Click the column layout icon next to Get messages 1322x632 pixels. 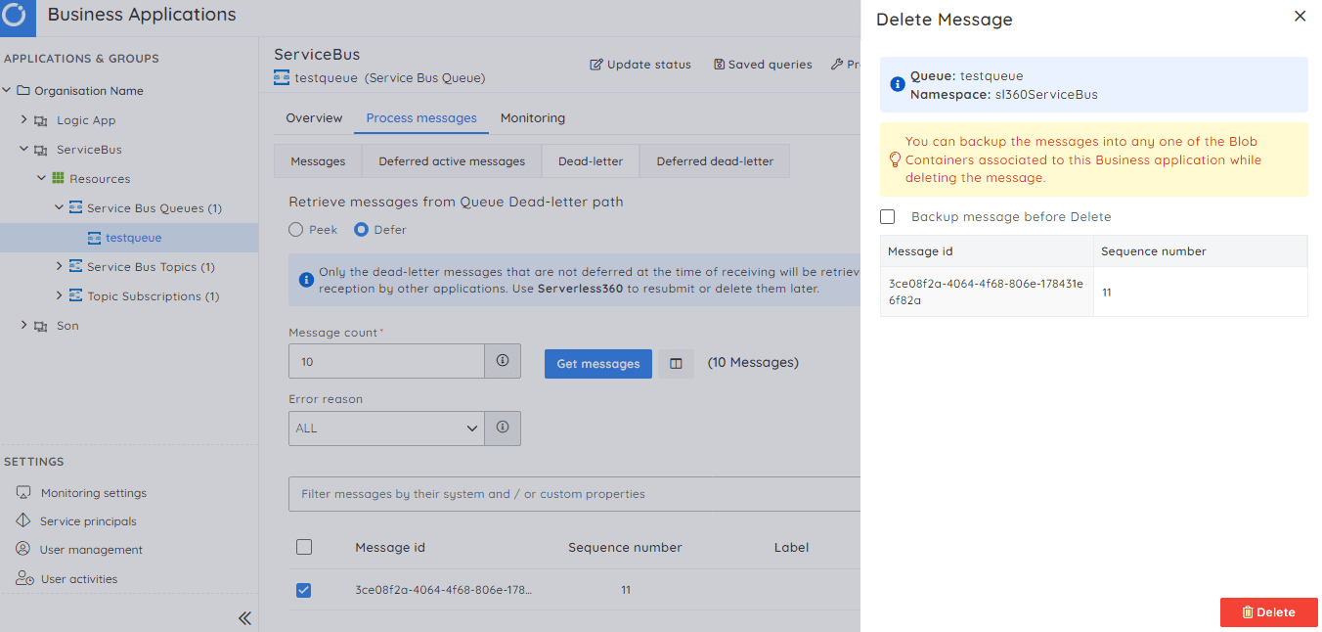pyautogui.click(x=676, y=363)
